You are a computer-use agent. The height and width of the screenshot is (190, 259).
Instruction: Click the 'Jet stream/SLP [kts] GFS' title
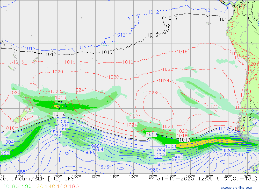pos(37,179)
